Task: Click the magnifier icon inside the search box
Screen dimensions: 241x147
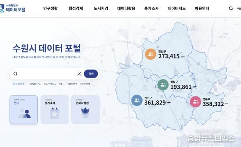Action: 15,74
